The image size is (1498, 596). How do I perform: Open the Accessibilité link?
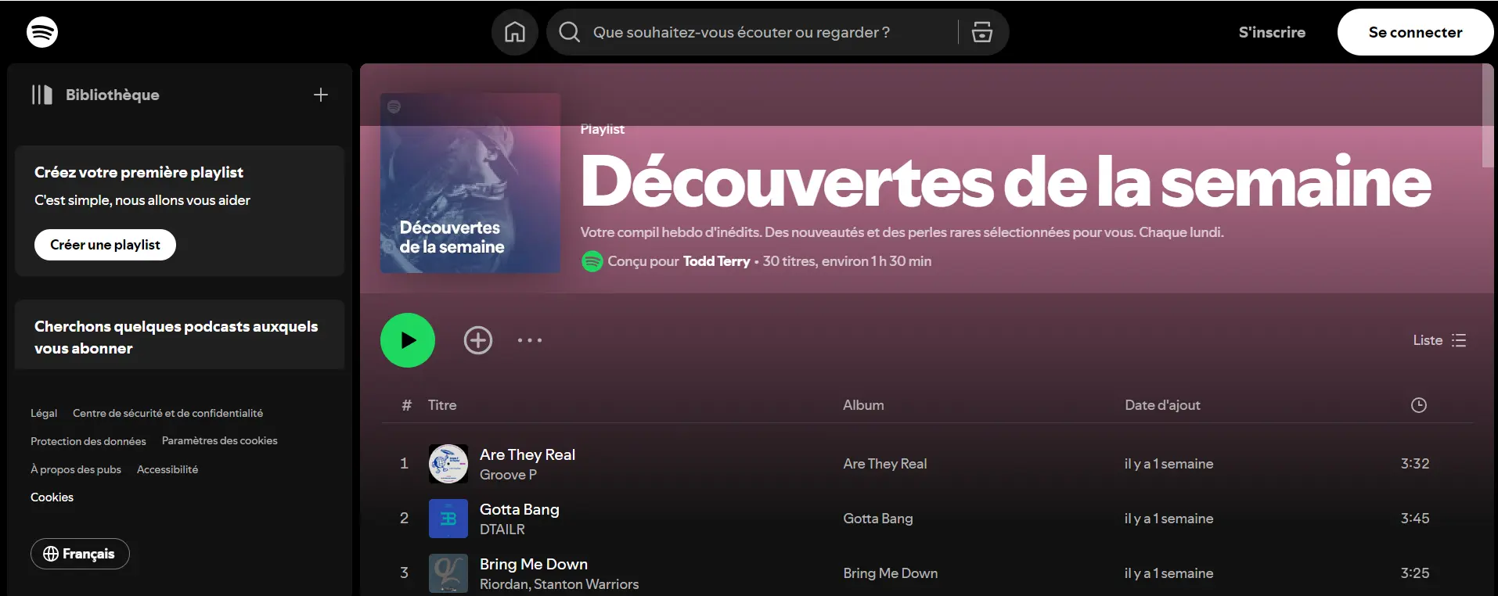tap(167, 469)
